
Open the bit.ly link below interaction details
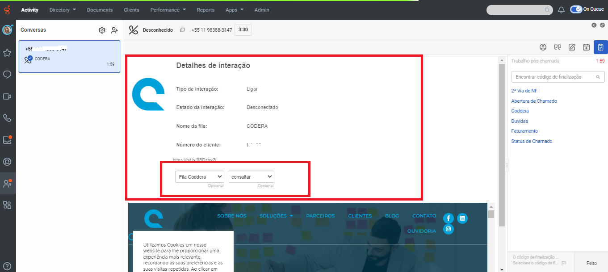[194, 159]
